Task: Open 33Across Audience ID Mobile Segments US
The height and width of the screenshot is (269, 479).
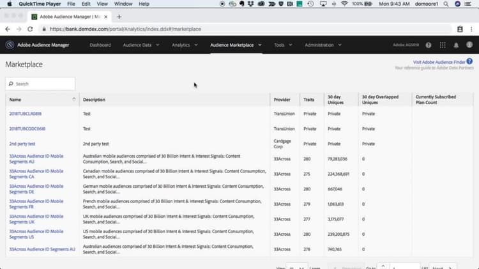Action: point(36,234)
